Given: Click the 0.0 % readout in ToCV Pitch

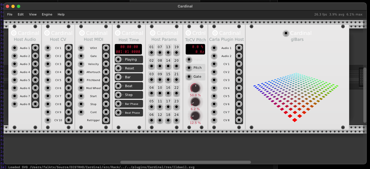Looking at the screenshot, I should (x=198, y=47).
